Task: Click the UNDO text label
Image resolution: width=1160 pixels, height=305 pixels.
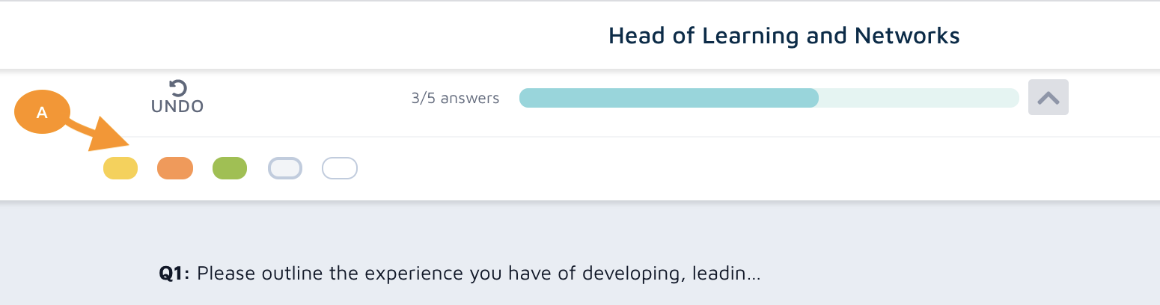Action: (x=177, y=107)
